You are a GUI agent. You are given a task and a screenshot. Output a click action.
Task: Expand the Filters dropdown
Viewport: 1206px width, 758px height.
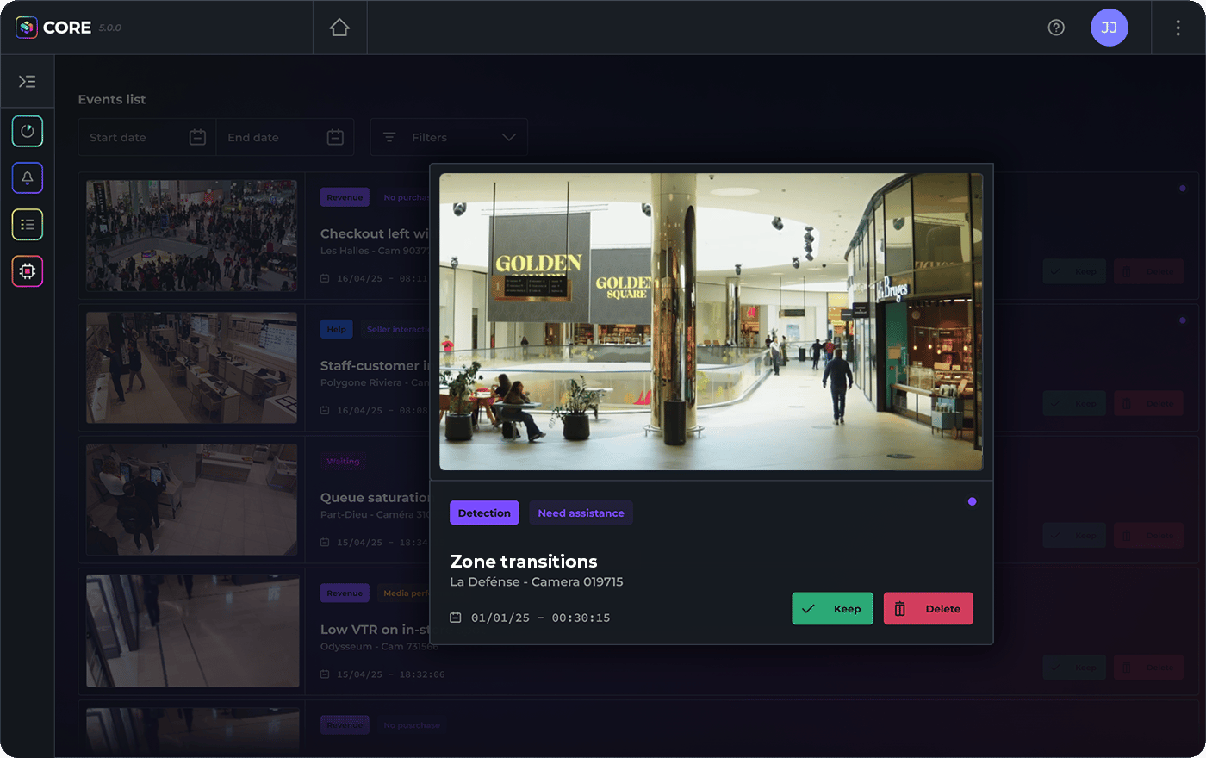pyautogui.click(x=449, y=137)
